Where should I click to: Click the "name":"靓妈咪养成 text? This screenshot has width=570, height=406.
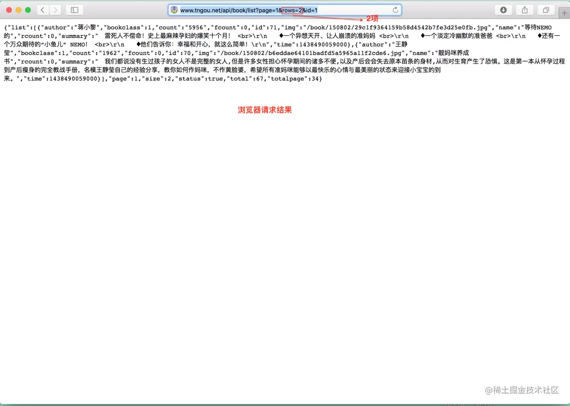pyautogui.click(x=438, y=53)
